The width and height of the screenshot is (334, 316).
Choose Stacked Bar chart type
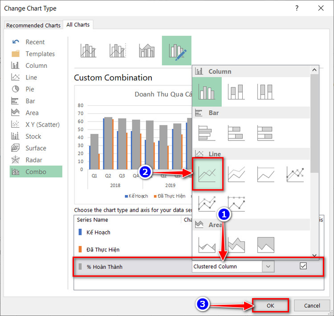tap(236, 133)
